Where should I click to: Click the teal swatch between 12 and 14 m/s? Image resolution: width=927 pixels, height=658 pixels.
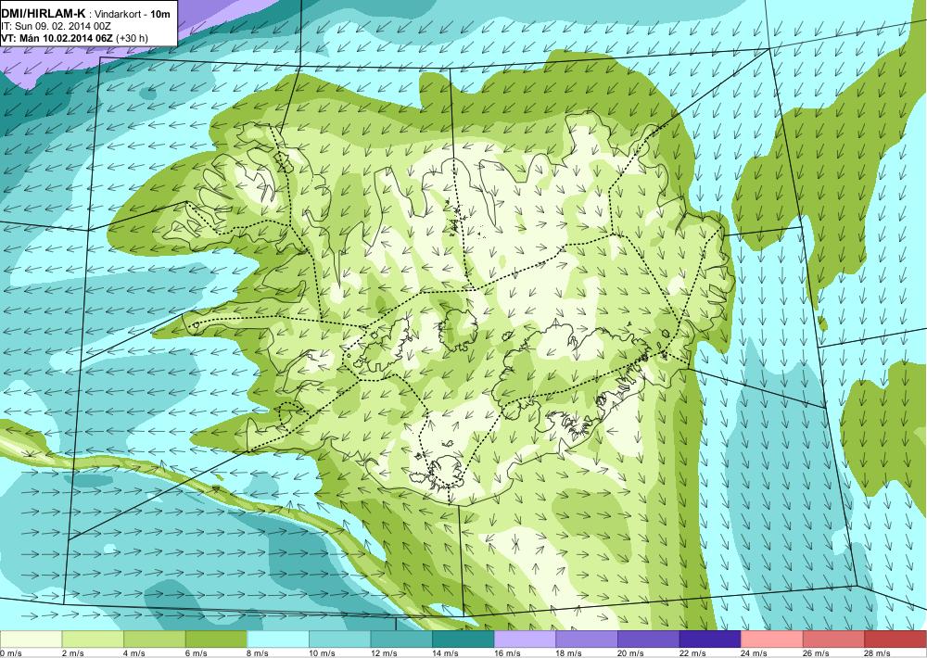[401, 639]
